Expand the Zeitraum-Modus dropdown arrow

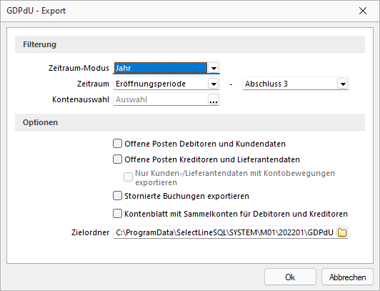[214, 68]
